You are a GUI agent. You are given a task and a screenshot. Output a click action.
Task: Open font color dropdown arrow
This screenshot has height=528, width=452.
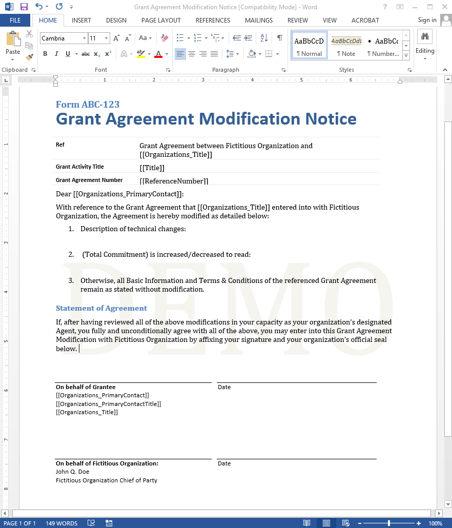[x=167, y=54]
